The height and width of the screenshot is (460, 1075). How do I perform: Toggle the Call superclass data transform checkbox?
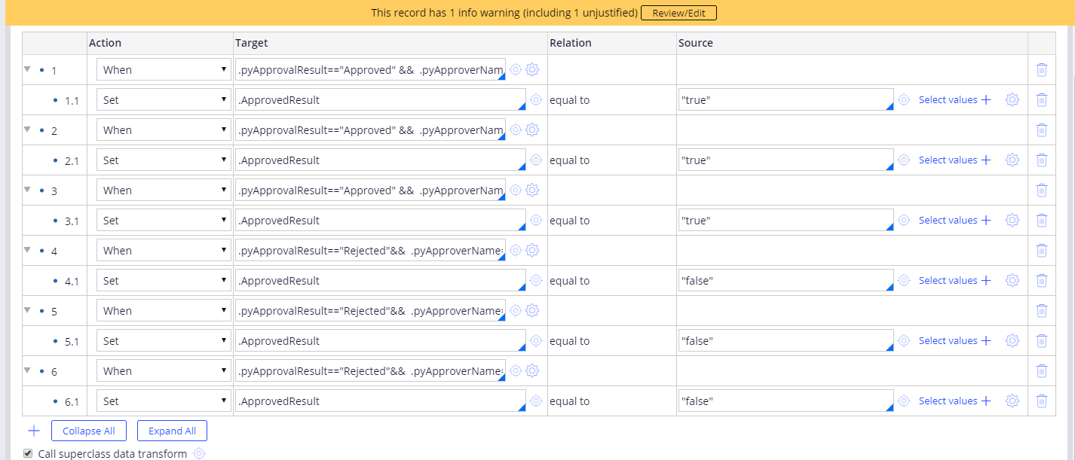[28, 453]
